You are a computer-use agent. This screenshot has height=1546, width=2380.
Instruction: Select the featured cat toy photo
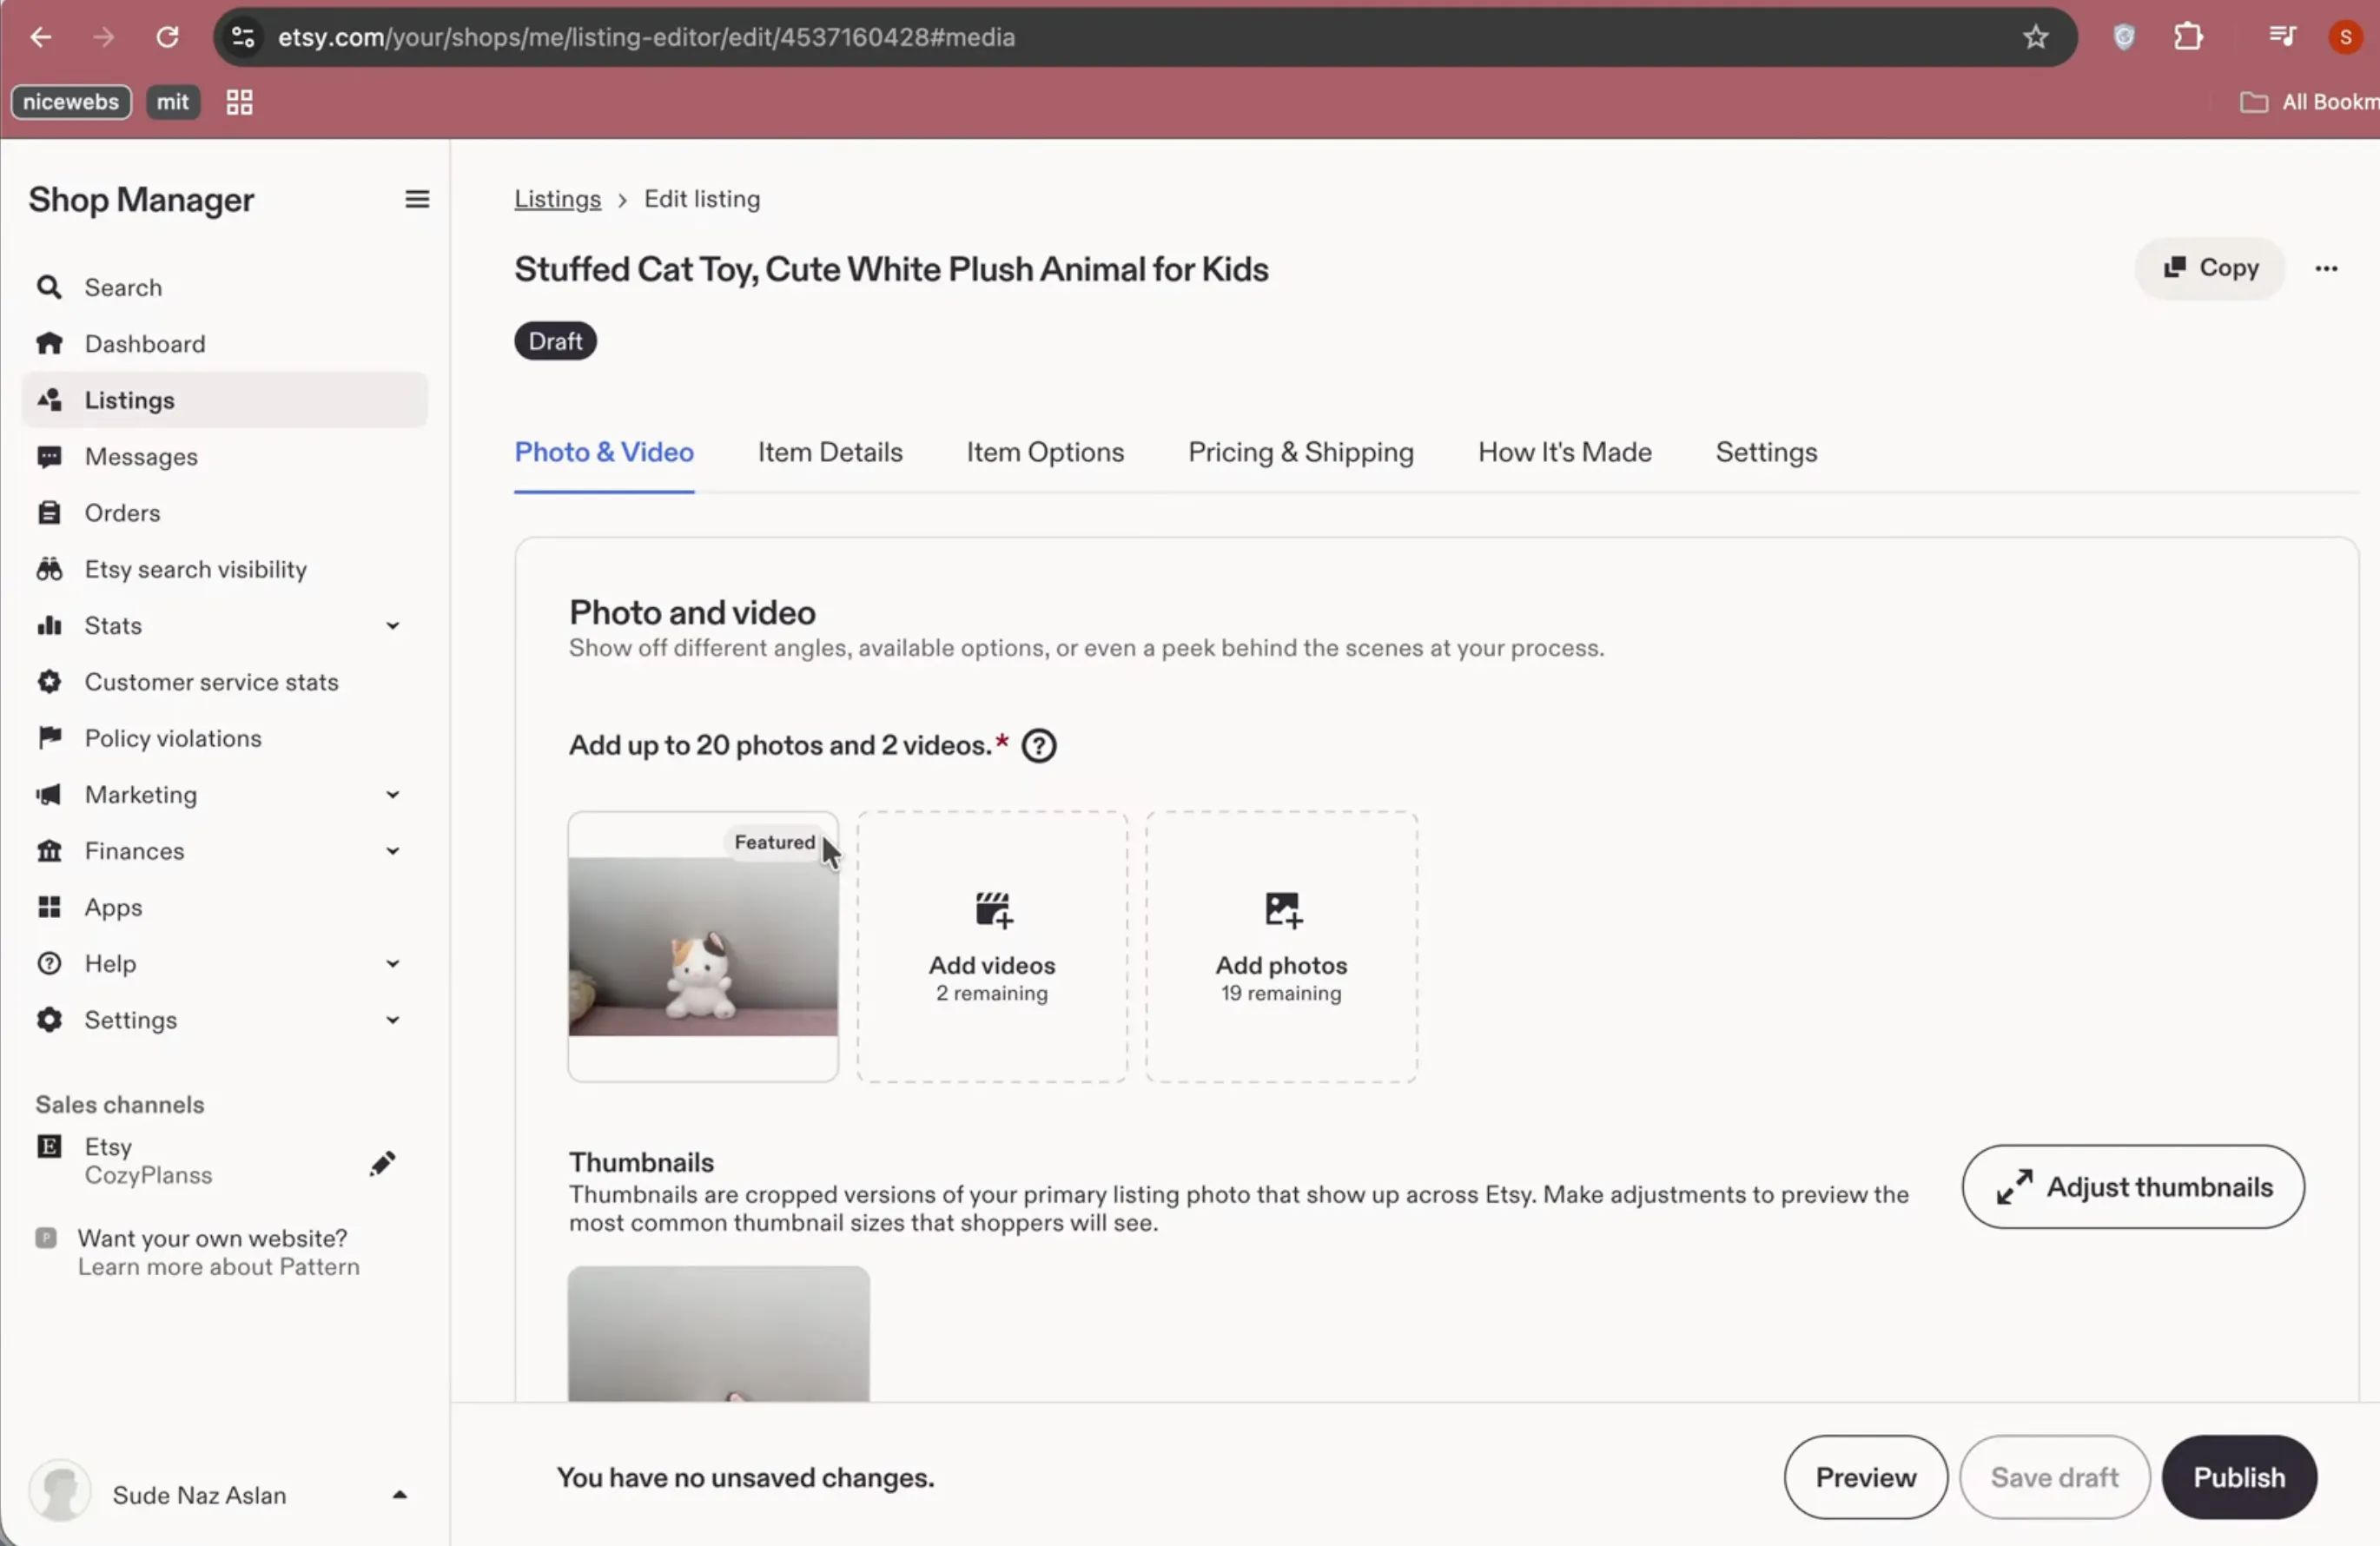(703, 947)
